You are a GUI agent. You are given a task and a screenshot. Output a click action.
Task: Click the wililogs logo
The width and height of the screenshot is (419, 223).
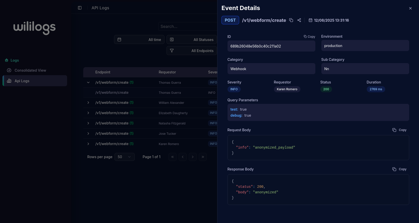click(x=35, y=27)
